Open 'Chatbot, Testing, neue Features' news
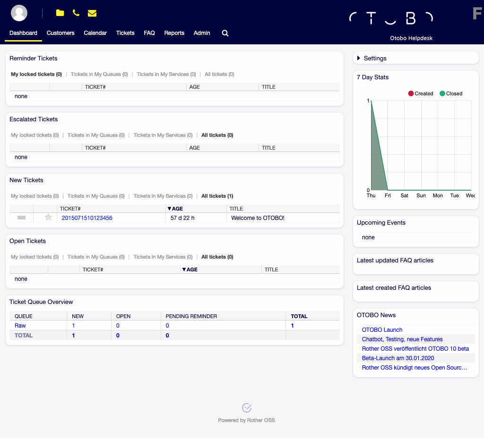This screenshot has width=484, height=438. pyautogui.click(x=402, y=339)
